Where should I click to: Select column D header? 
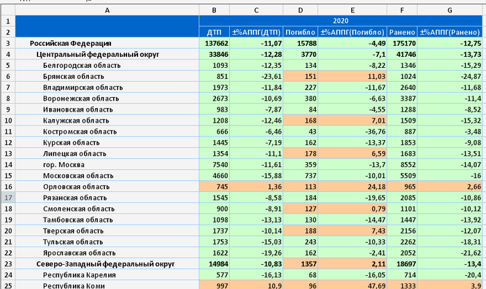coord(300,10)
